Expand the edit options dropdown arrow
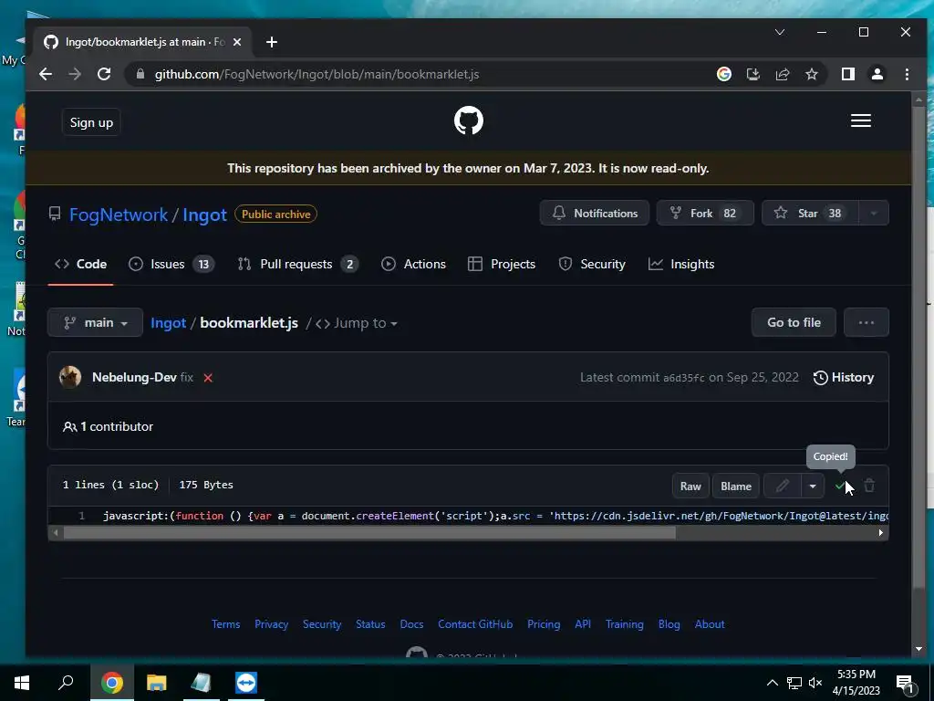The height and width of the screenshot is (701, 934). pos(813,486)
